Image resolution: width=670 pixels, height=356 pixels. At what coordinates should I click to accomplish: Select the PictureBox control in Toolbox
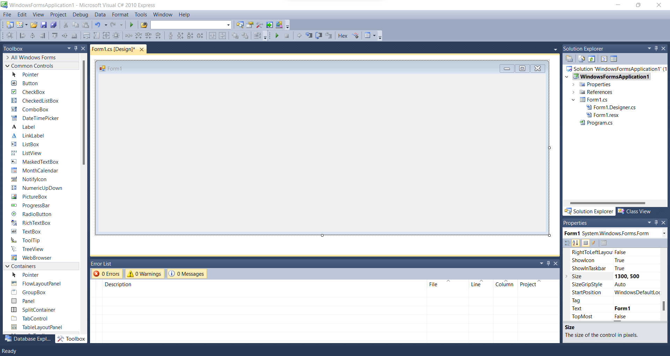tap(35, 197)
